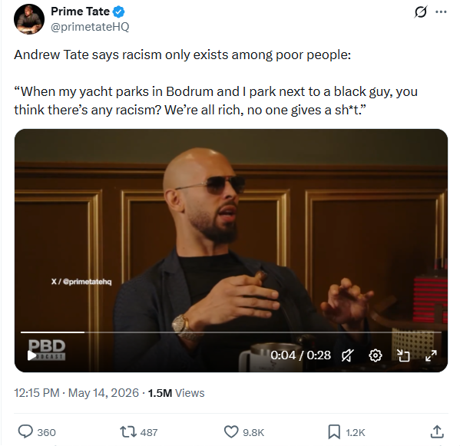Image resolution: width=460 pixels, height=446 pixels.
Task: Open the Grok explain-post icon
Action: pos(420,12)
